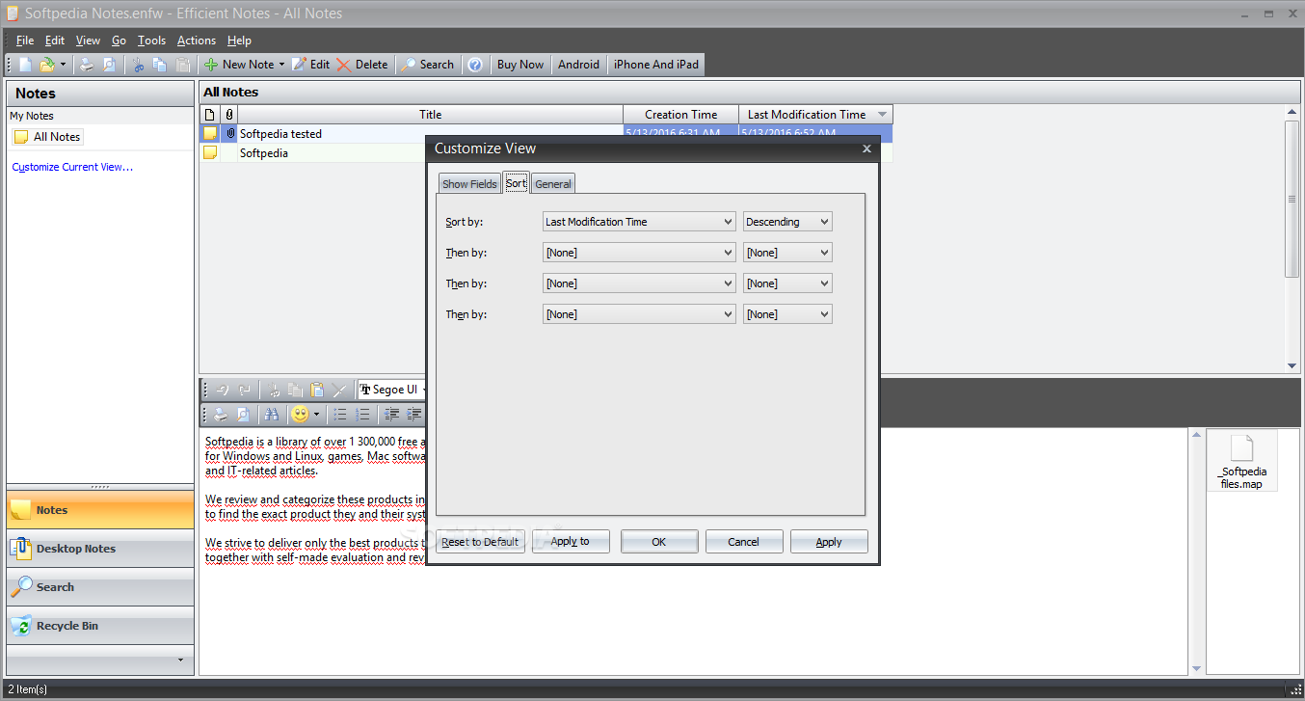The height and width of the screenshot is (701, 1305).
Task: Open the Go menu
Action: pos(119,40)
